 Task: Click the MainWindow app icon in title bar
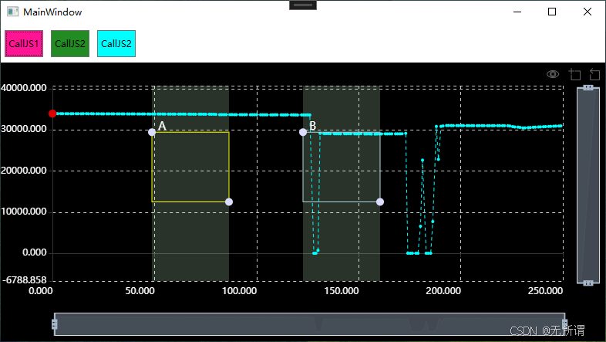pos(12,12)
